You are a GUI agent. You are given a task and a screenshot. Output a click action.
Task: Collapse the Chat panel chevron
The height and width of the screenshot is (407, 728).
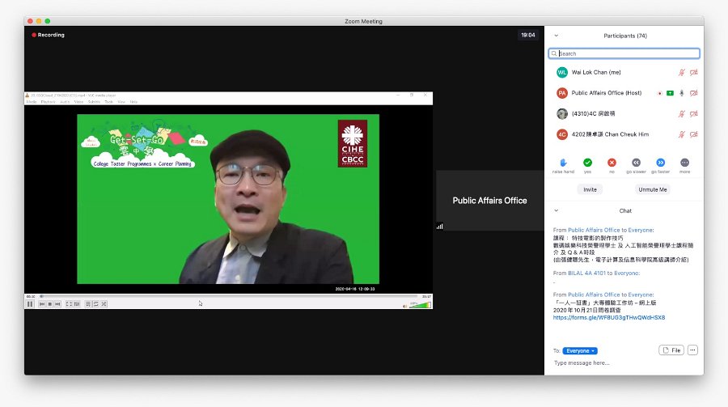click(557, 210)
